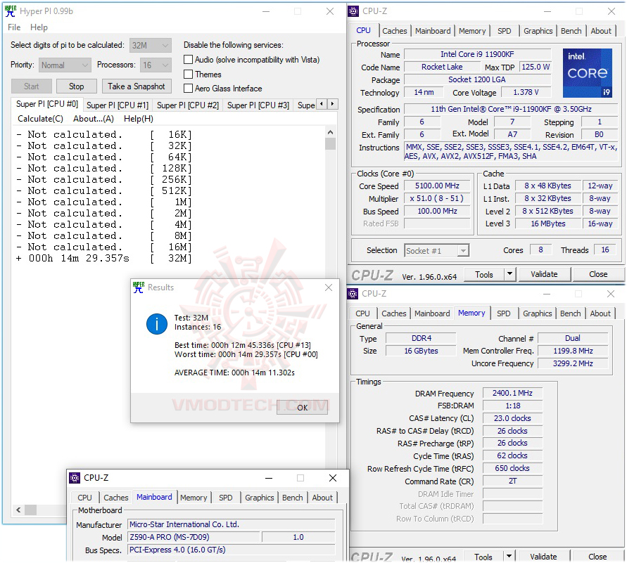Open Graphics tab in top CPU-Z window
This screenshot has width=627, height=563.
(538, 31)
